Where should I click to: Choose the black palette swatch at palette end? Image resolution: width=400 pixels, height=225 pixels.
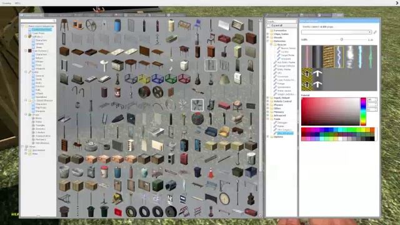pos(372,139)
